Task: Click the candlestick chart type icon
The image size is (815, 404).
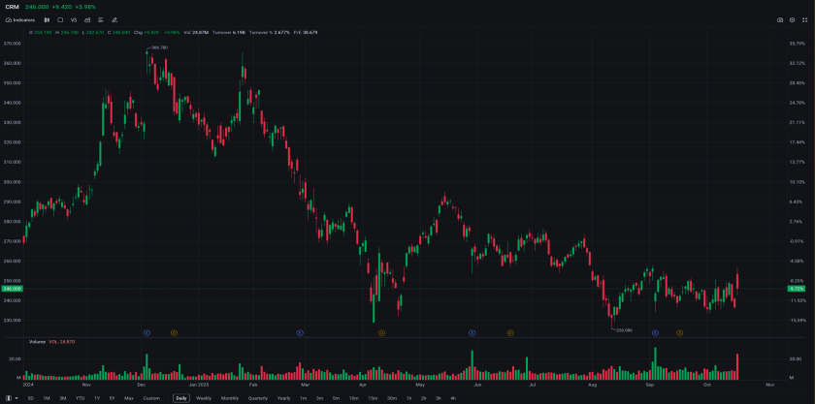Action: click(47, 19)
